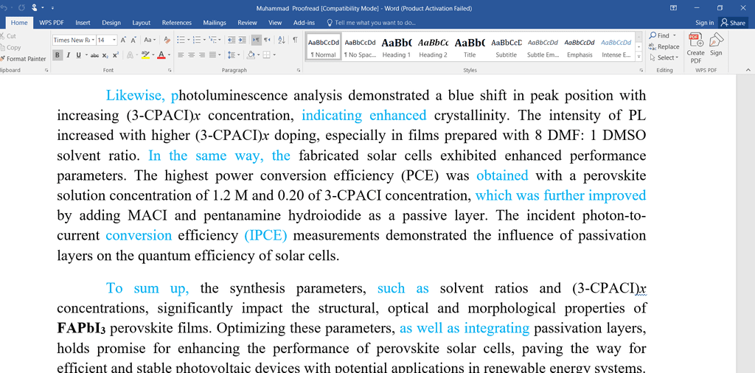The width and height of the screenshot is (755, 373).
Task: Open the Design tab
Action: pos(111,23)
